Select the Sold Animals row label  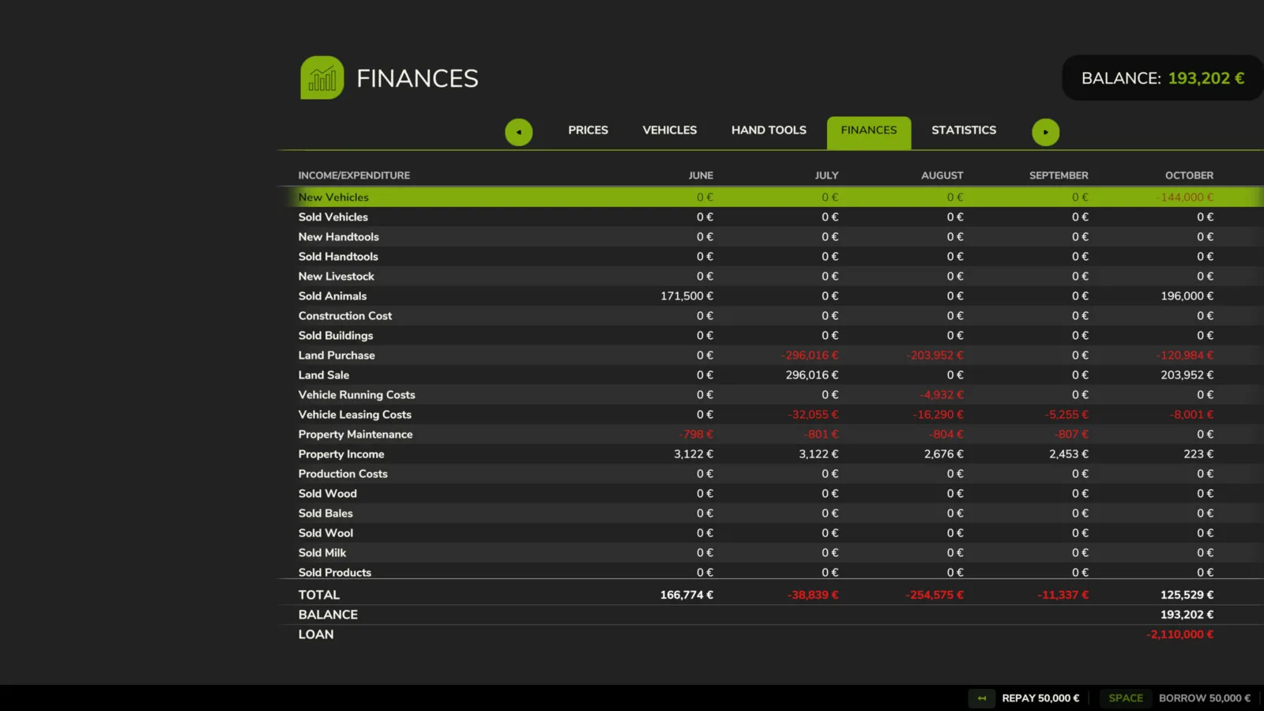coord(333,296)
